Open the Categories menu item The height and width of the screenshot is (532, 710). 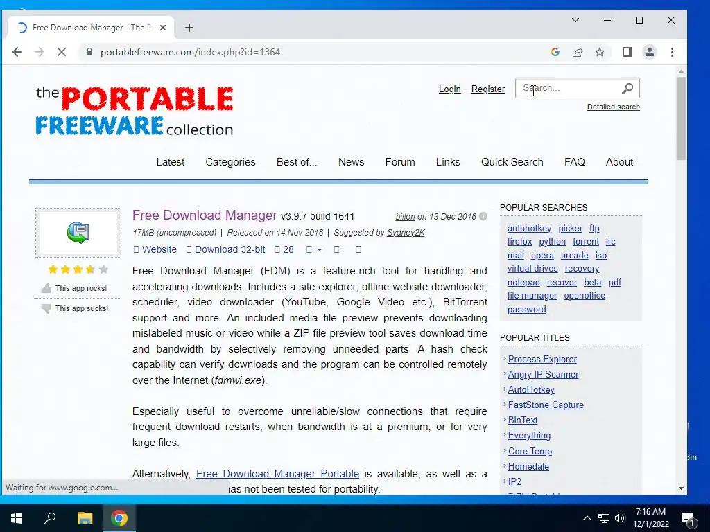click(x=230, y=162)
